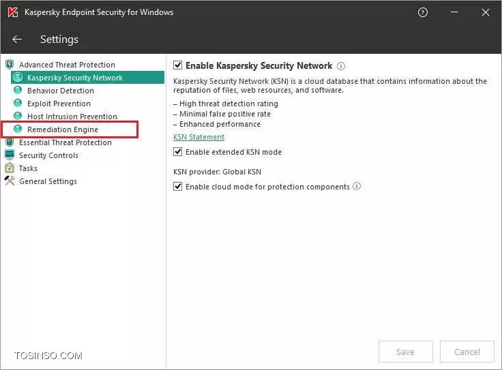Click 'High threat detection rating' line
Image resolution: width=502 pixels, height=370 pixels.
click(x=226, y=104)
